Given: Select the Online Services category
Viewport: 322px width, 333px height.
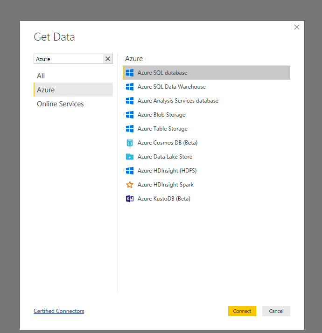Looking at the screenshot, I should 73,104.
